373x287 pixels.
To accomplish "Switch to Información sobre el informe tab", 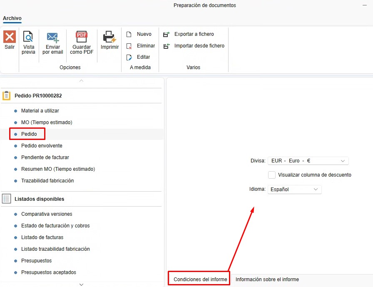I will (x=267, y=279).
